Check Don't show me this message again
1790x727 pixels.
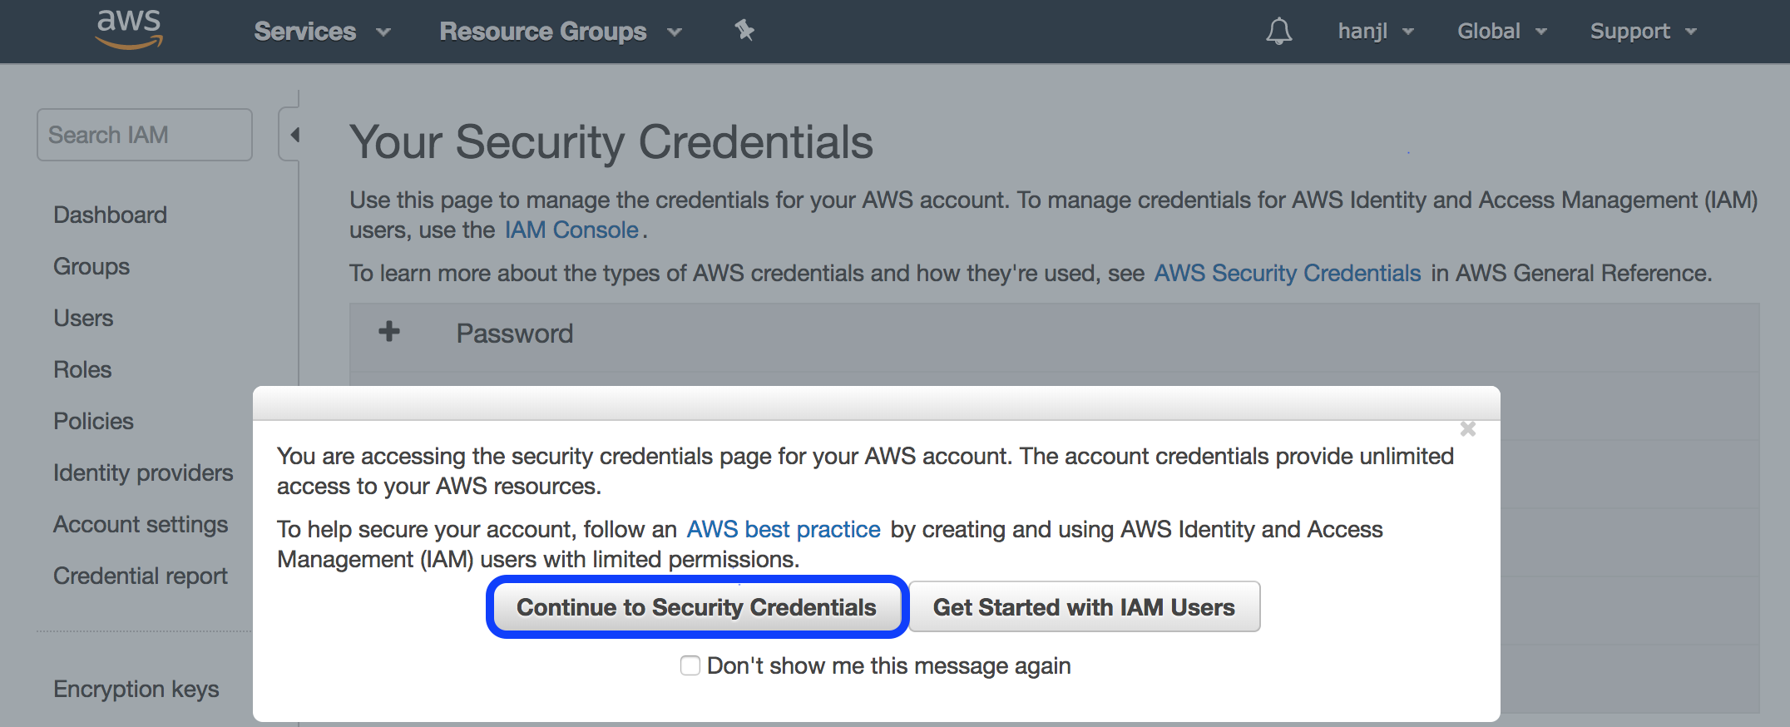coord(690,665)
